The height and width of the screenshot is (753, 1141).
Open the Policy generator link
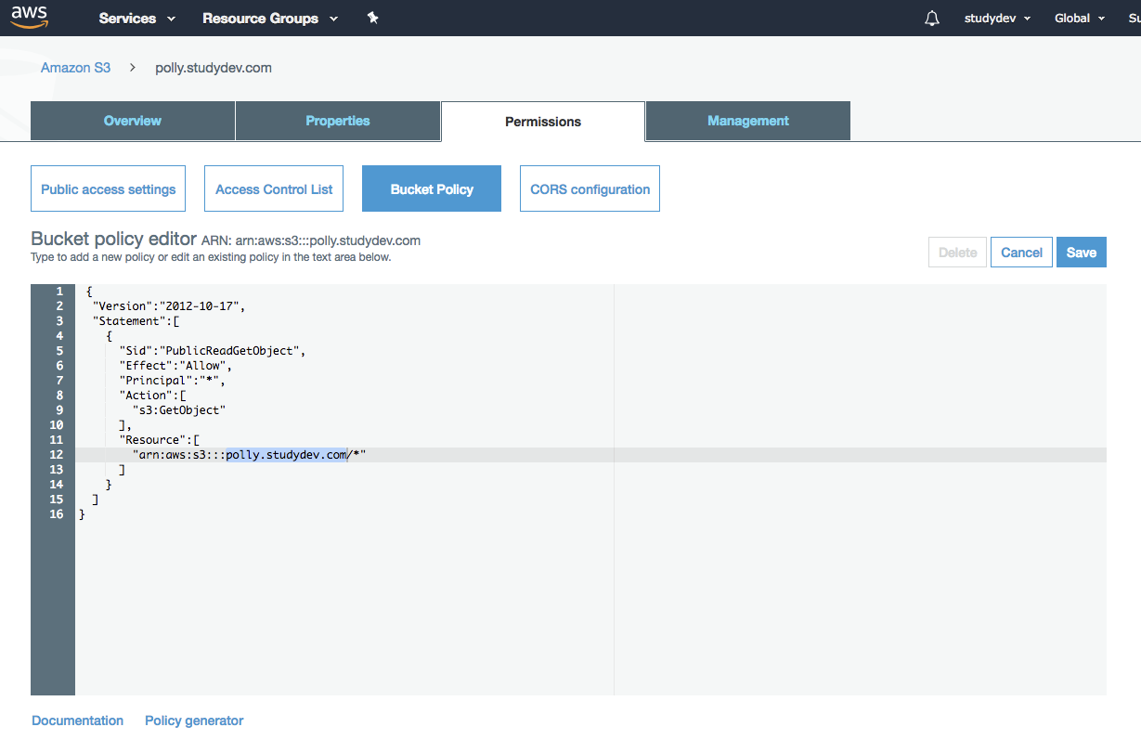pos(194,721)
